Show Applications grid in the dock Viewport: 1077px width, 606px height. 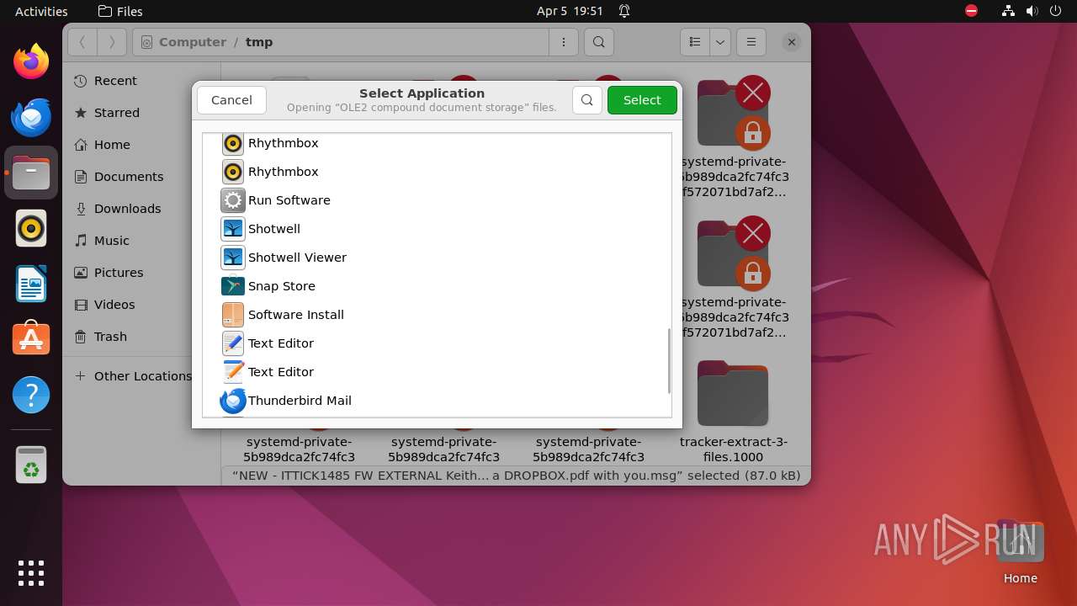pos(31,573)
